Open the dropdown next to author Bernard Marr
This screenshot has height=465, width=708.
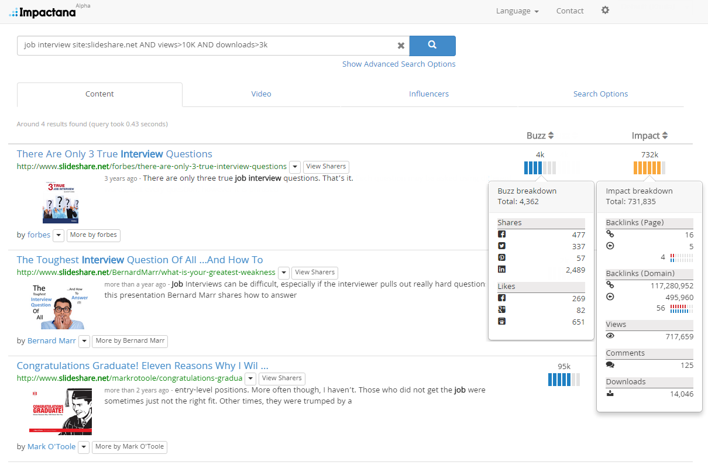(84, 341)
